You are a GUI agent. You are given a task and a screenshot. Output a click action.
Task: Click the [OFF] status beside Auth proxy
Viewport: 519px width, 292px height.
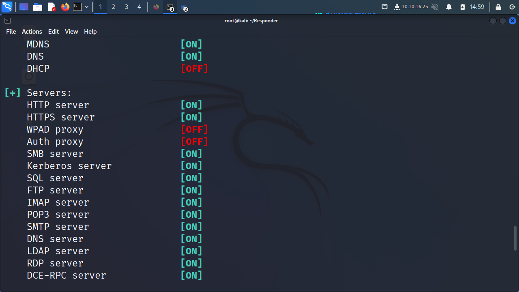(x=194, y=142)
